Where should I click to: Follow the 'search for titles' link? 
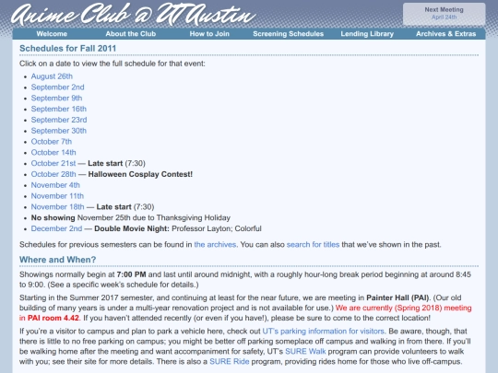pos(313,245)
